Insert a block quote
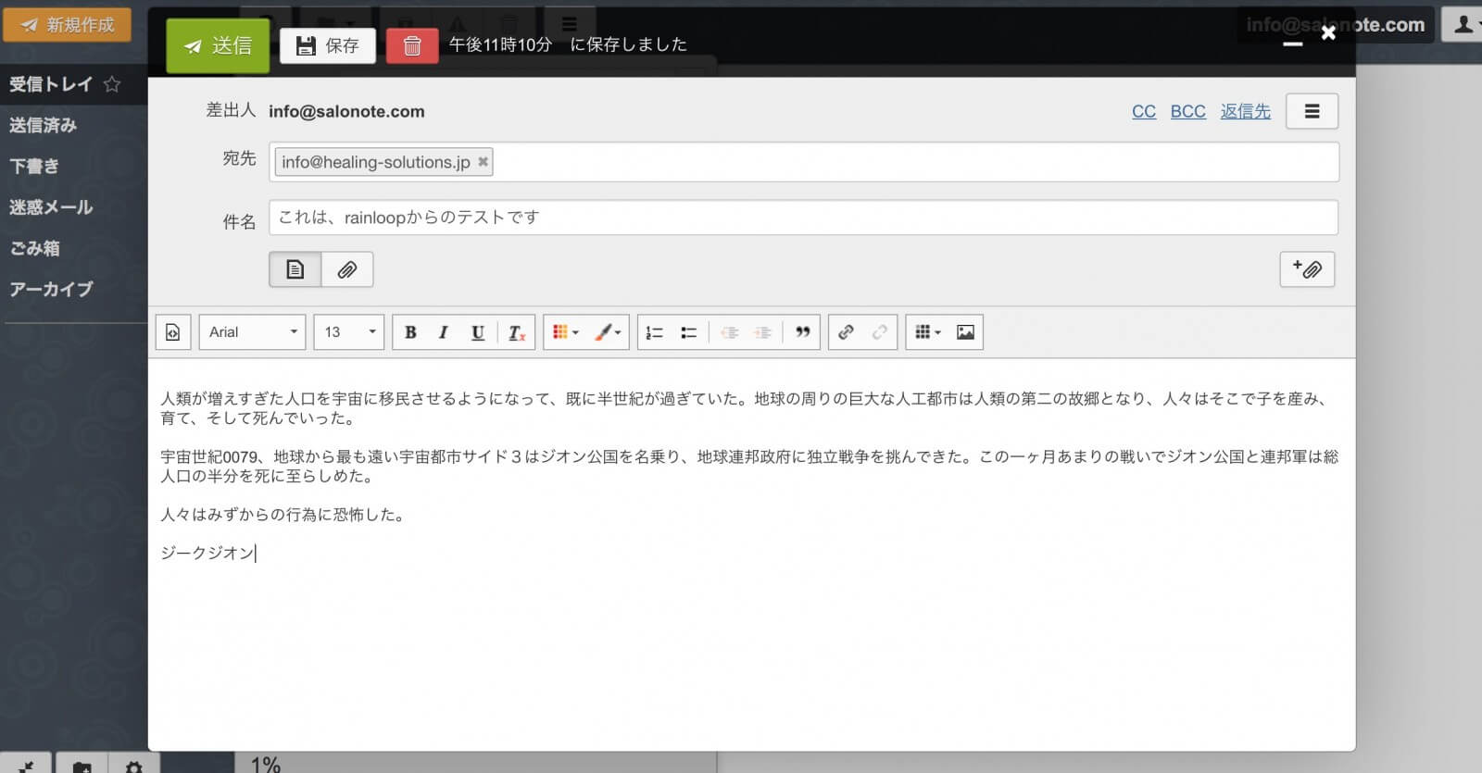This screenshot has width=1482, height=773. pos(803,332)
